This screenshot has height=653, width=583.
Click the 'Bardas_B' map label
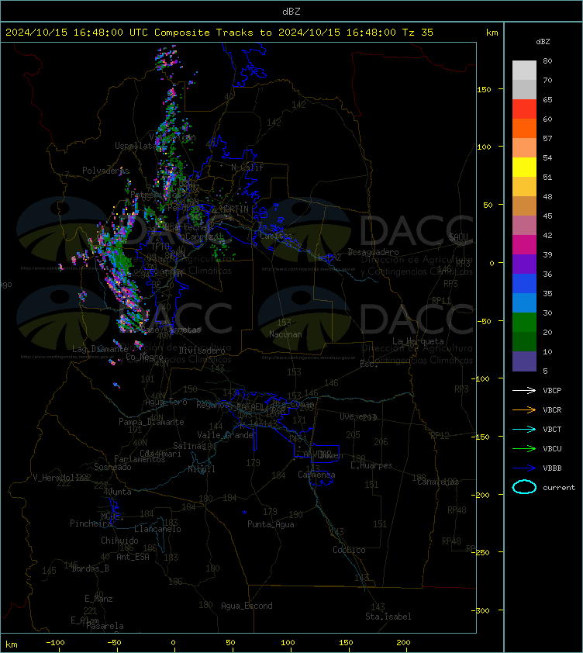90,568
